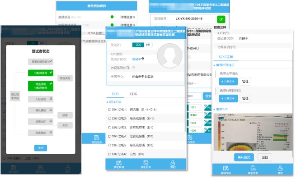Click the 我的 profile nav icon in center screen
The height and width of the screenshot is (179, 296).
173,164
